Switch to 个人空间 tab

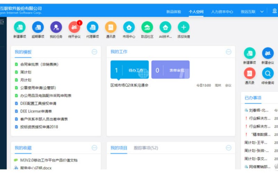click(x=196, y=12)
